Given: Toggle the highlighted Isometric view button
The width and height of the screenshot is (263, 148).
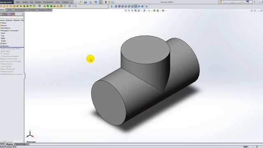Looking at the screenshot, I should click(136, 6).
